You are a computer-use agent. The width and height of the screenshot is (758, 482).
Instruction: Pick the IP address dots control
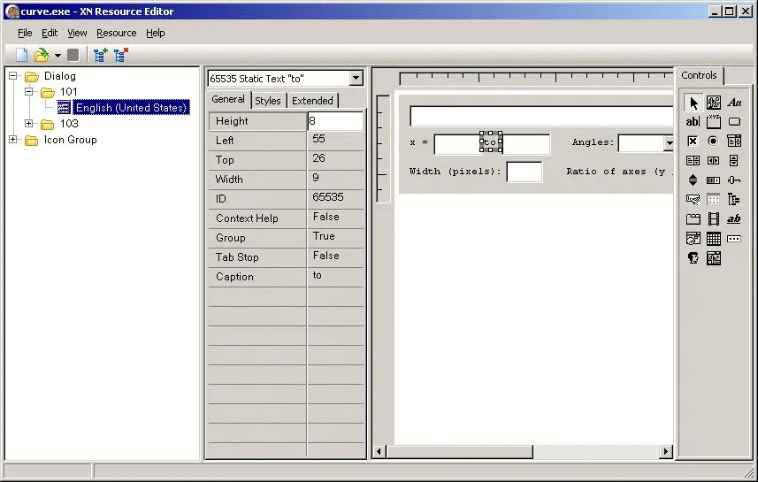click(x=734, y=238)
